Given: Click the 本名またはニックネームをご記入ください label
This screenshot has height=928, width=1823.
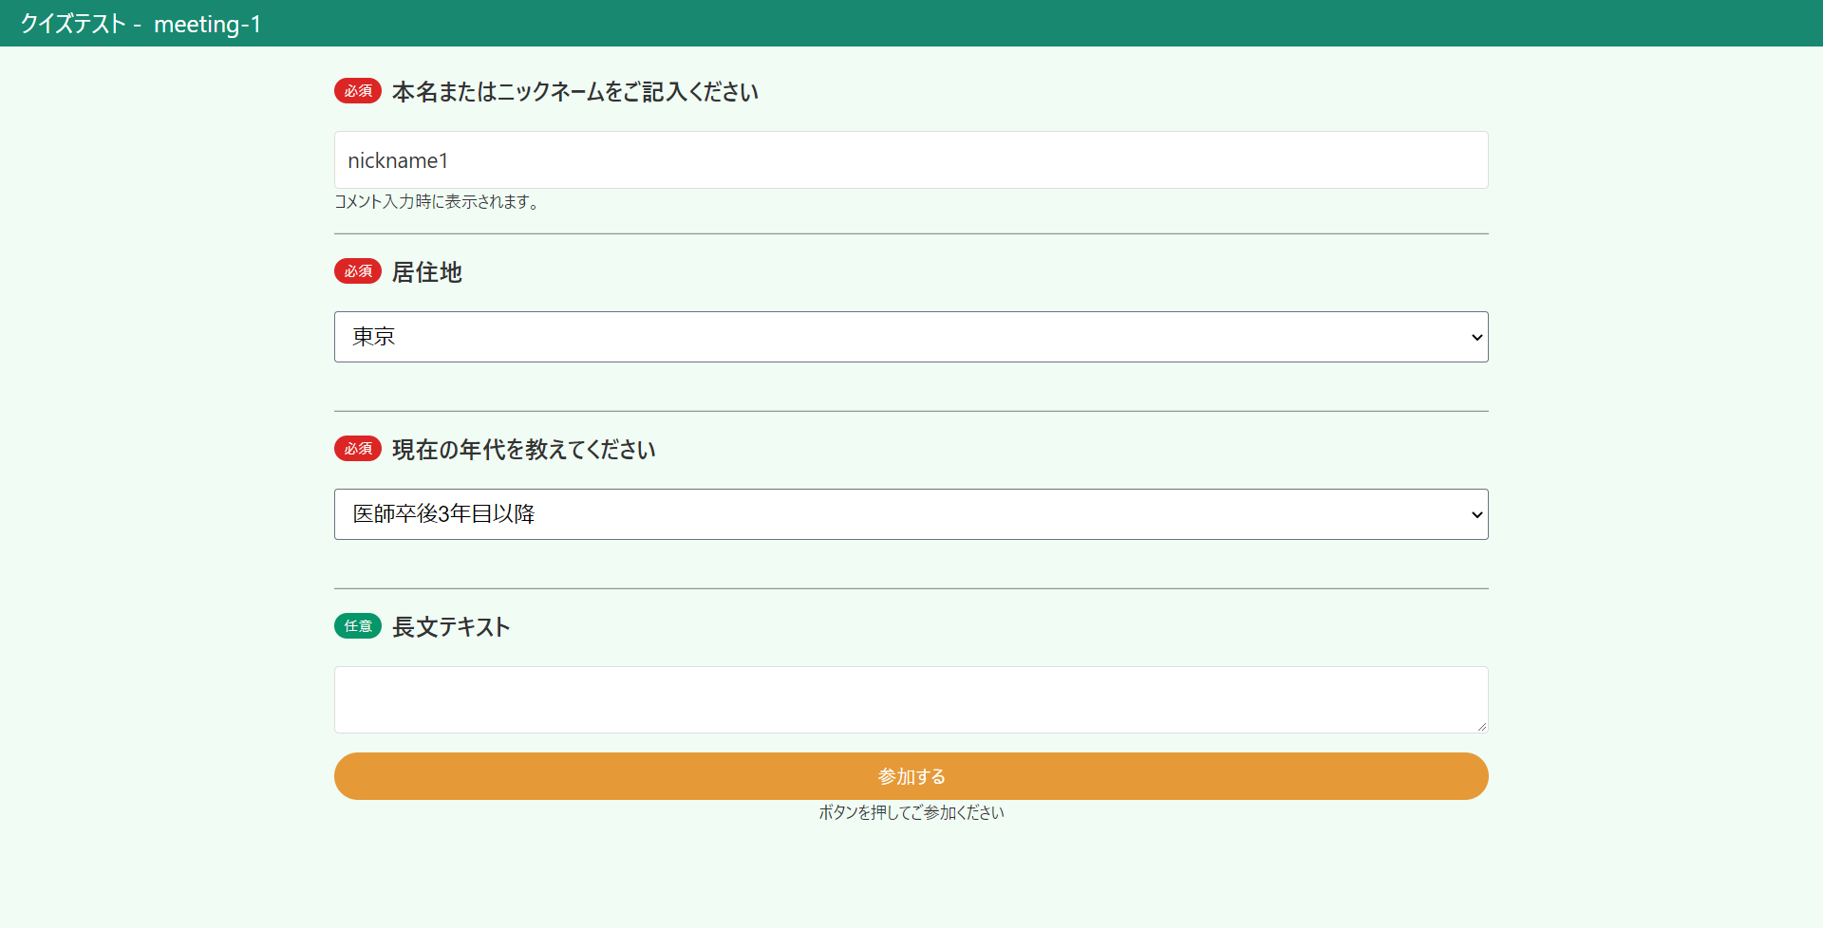Looking at the screenshot, I should coord(574,92).
